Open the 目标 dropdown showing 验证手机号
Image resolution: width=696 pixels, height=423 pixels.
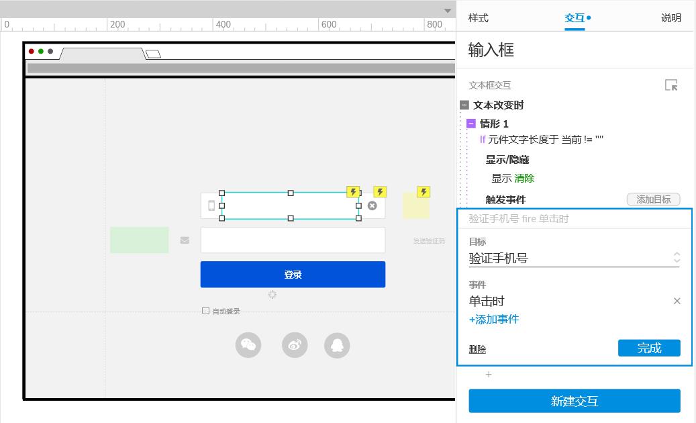click(574, 258)
